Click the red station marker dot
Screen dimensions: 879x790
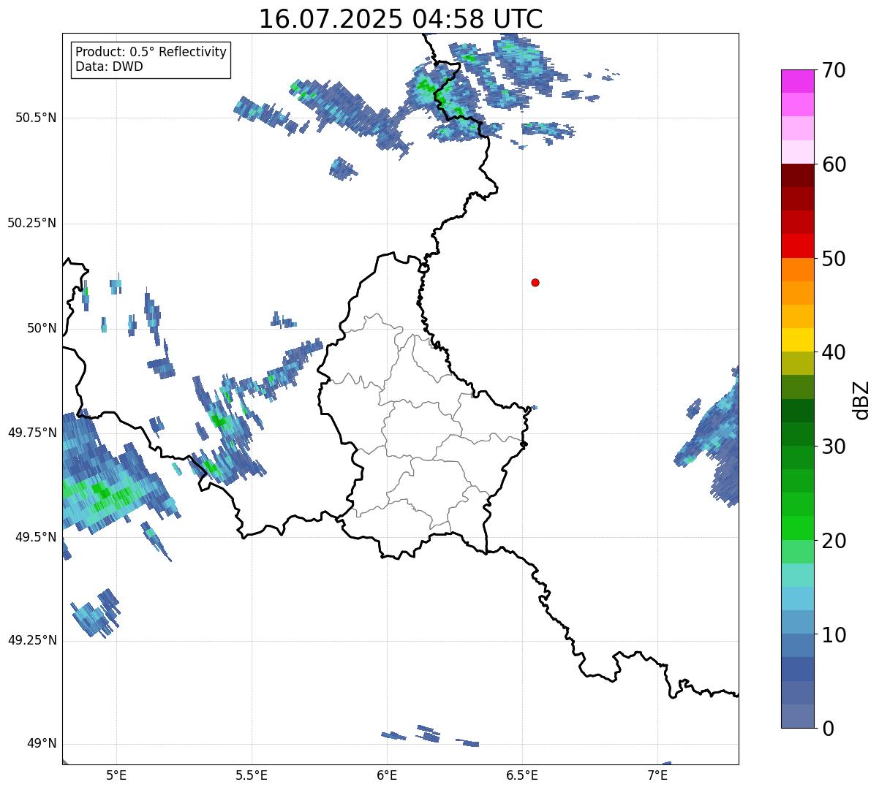tap(535, 282)
